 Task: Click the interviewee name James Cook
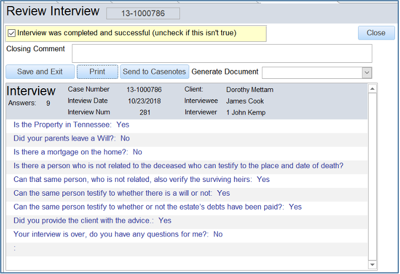[245, 101]
